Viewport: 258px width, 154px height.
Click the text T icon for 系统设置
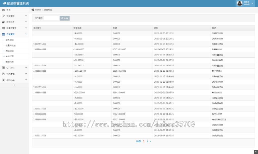click(3, 80)
